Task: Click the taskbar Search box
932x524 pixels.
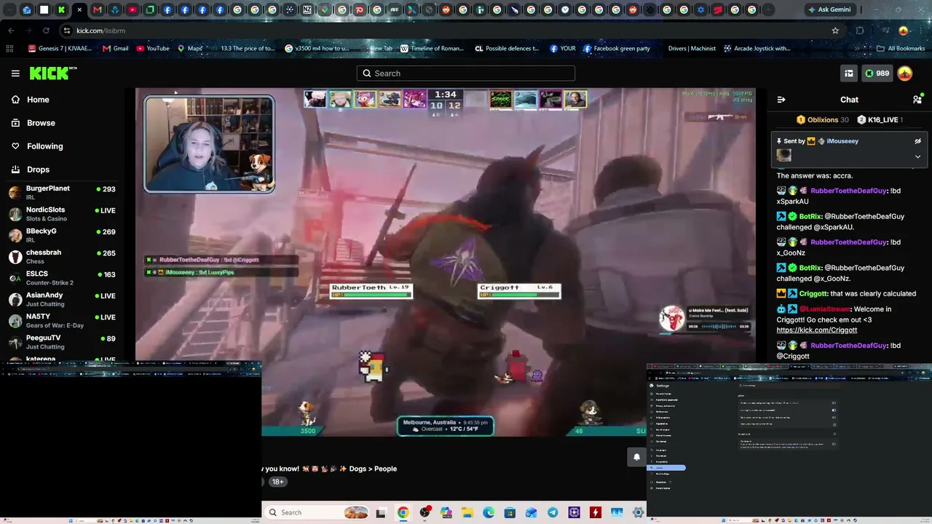Action: [x=317, y=512]
